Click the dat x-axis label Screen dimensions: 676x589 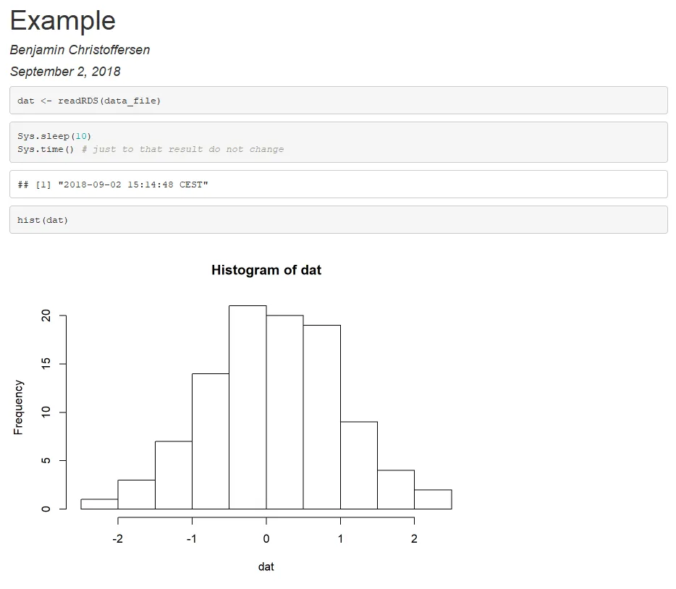click(x=266, y=567)
